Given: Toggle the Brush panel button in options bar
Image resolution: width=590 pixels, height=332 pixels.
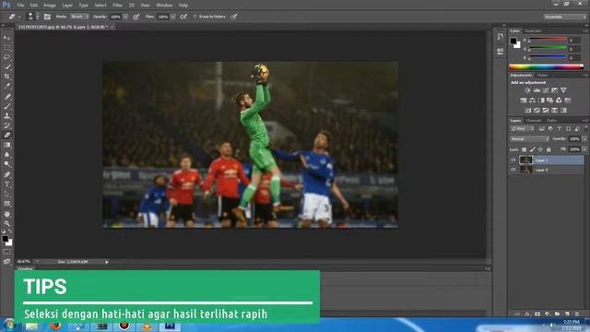Looking at the screenshot, I should [47, 17].
